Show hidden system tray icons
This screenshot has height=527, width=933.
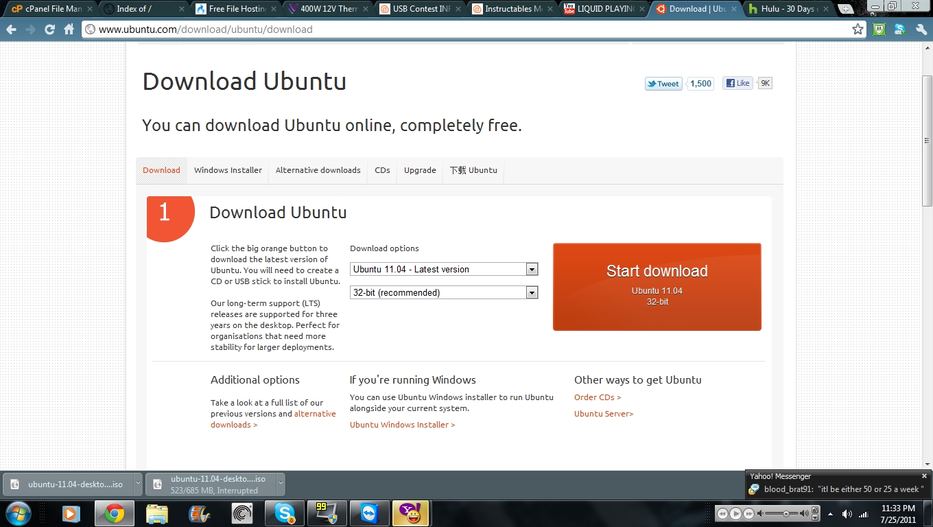(x=831, y=514)
